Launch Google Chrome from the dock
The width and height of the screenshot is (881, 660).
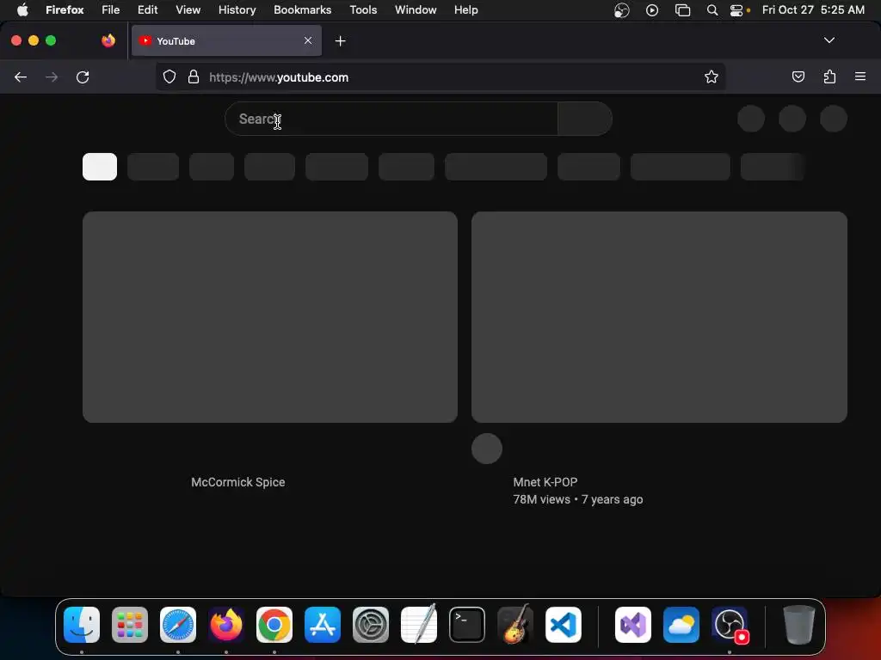274,625
